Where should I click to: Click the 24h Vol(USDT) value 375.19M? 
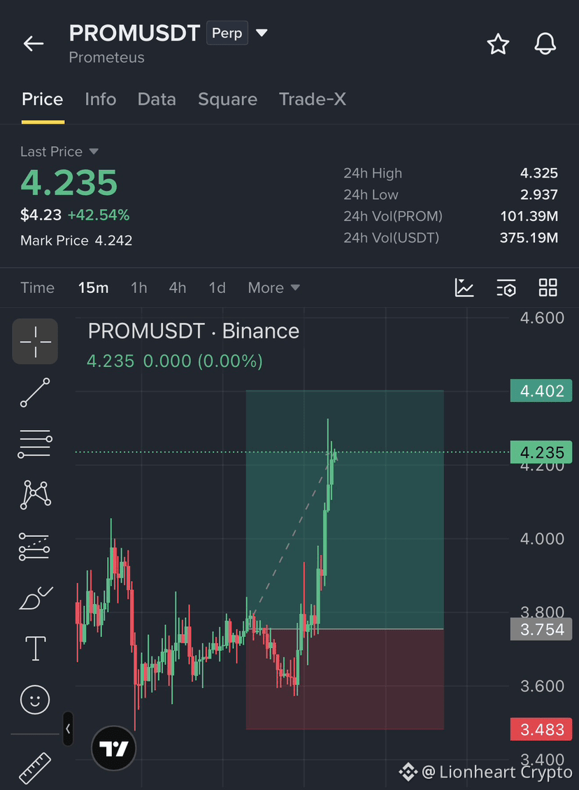click(529, 238)
